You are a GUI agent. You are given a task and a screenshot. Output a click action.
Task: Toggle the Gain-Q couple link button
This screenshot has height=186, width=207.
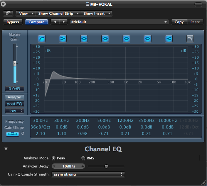(13, 134)
